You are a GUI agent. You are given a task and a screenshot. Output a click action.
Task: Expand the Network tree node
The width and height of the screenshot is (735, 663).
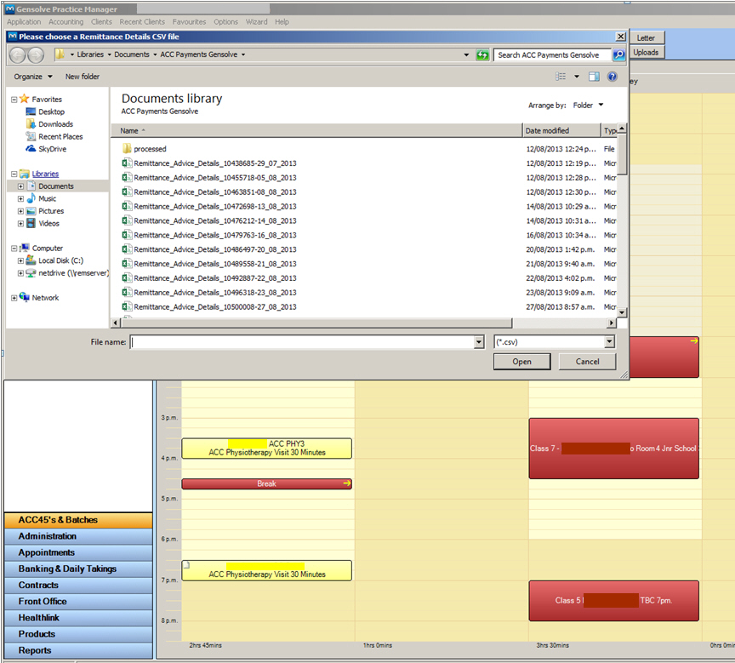[14, 298]
